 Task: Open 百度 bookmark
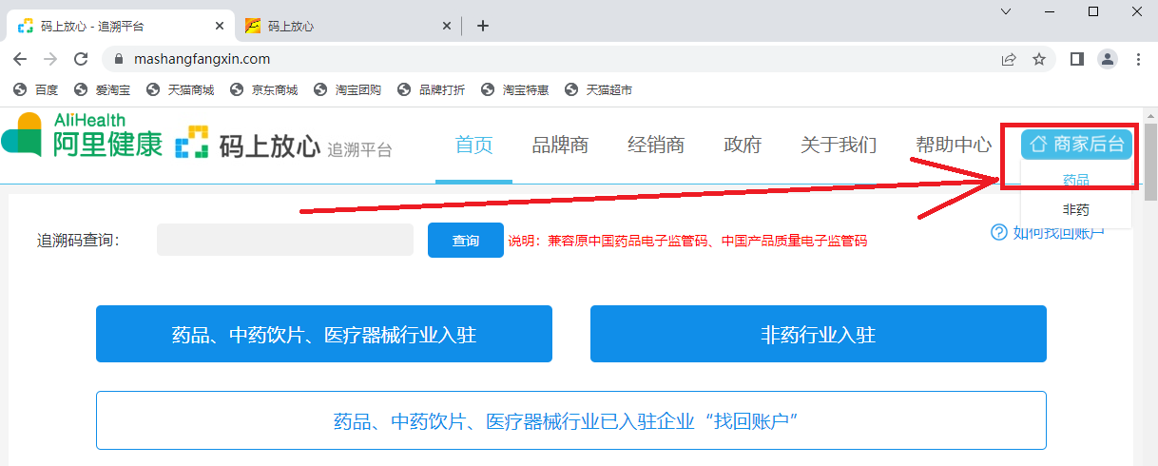point(37,90)
